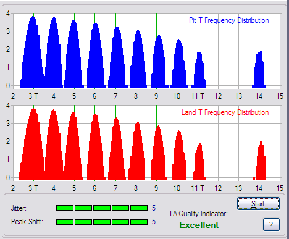Click the Peak Shift score value 5
This screenshot has width=289, height=239.
tap(154, 222)
